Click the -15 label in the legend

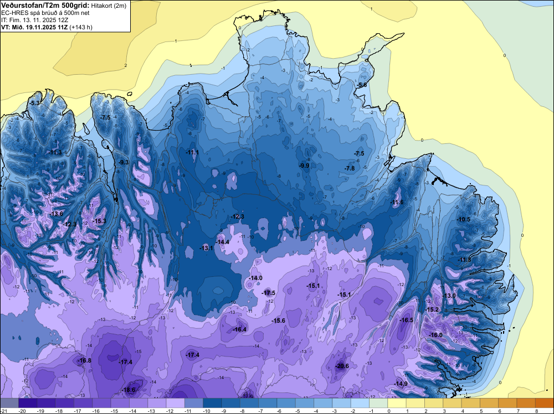click(x=115, y=411)
